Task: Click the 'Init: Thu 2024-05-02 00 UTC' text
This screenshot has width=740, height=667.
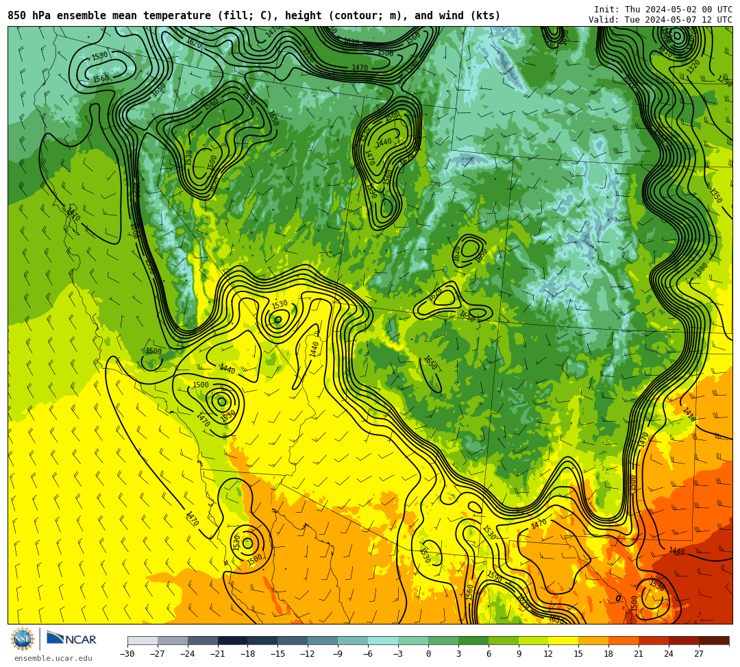Action: tap(663, 10)
